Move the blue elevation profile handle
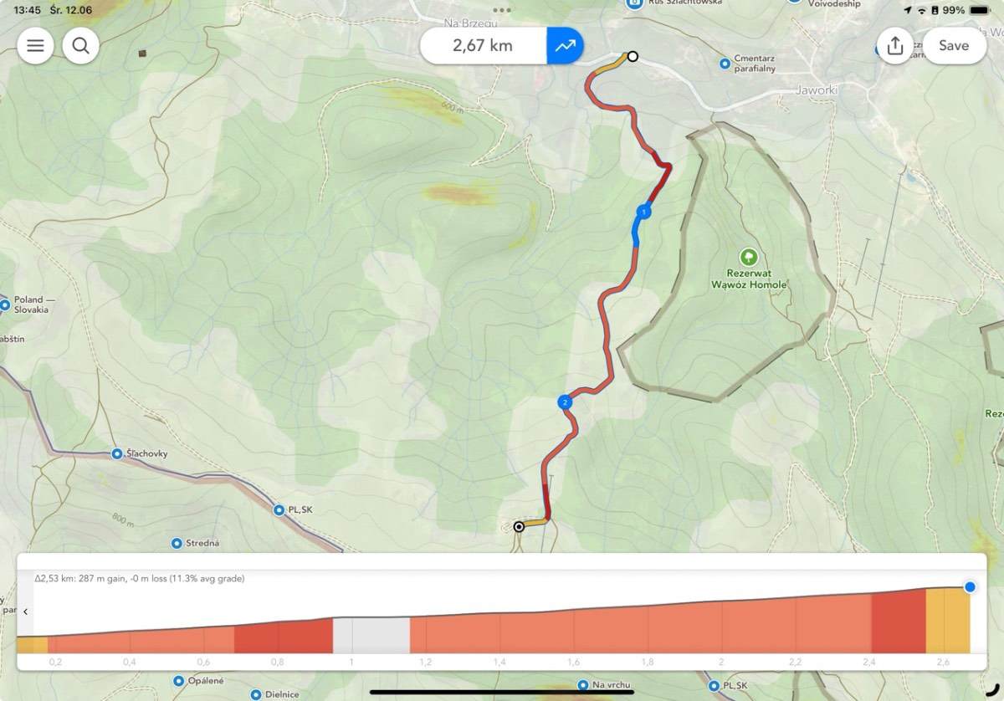1004x701 pixels. pos(970,587)
